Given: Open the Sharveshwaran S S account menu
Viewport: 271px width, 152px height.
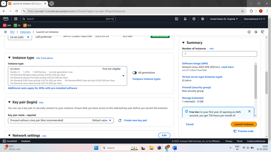Looking at the screenshot, I should click(254, 19).
